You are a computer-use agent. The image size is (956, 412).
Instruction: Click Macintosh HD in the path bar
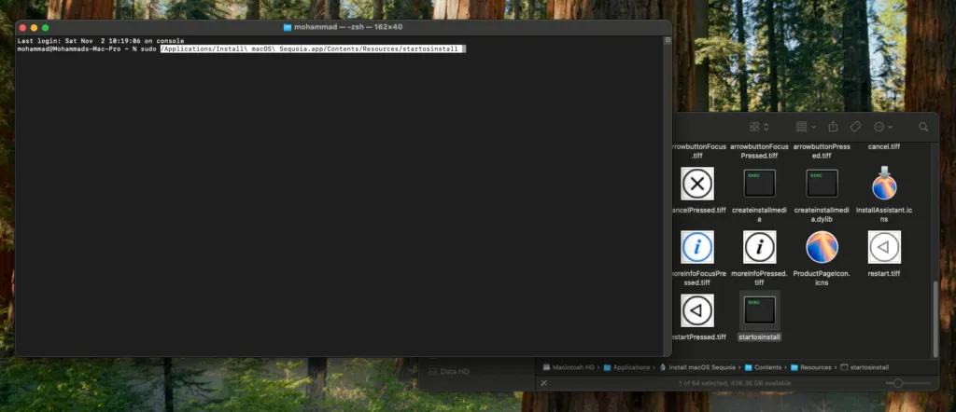(569, 367)
